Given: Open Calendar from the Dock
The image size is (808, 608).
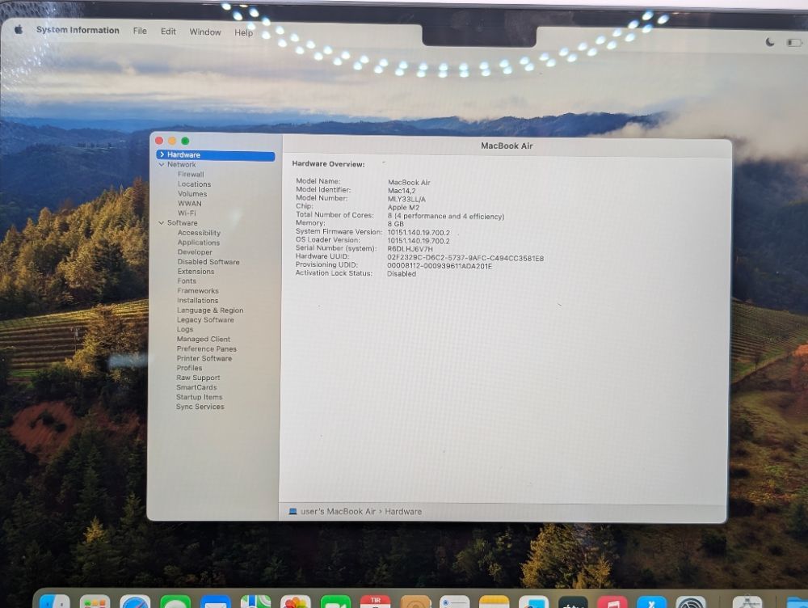Looking at the screenshot, I should point(375,602).
